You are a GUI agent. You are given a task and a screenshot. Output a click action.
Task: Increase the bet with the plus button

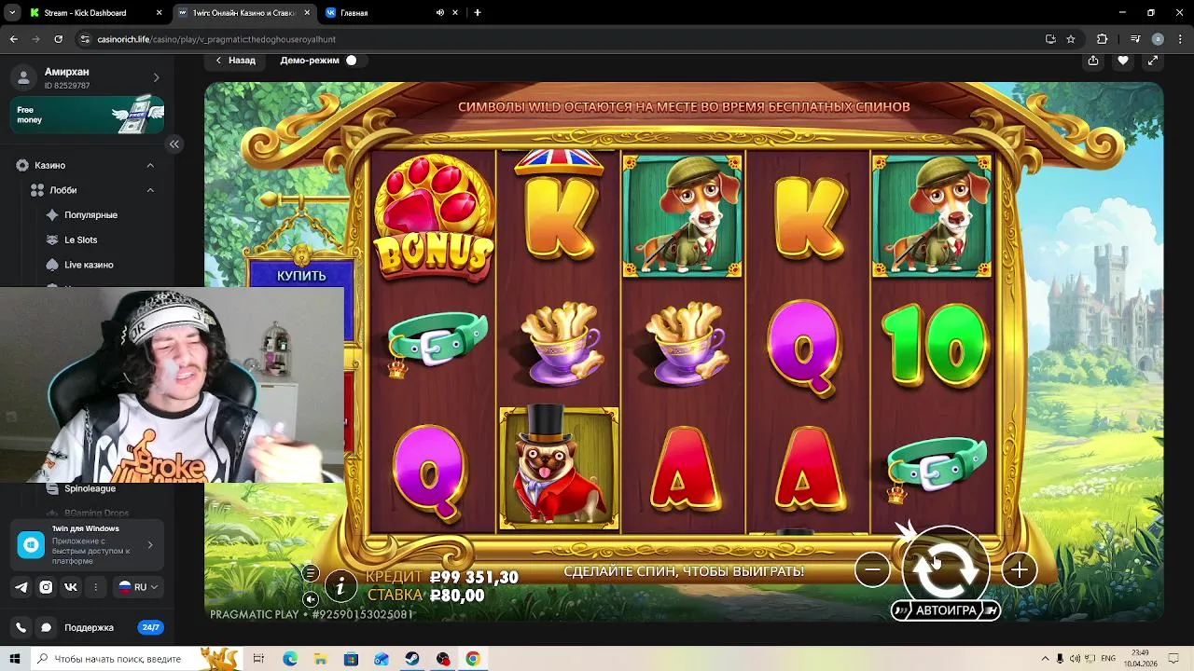[1019, 569]
